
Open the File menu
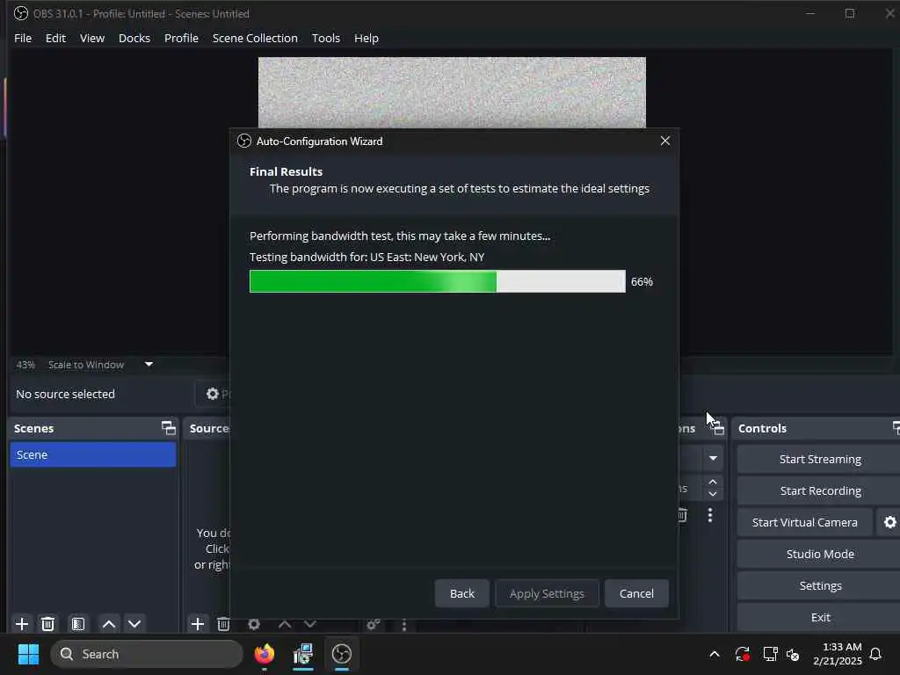[23, 38]
